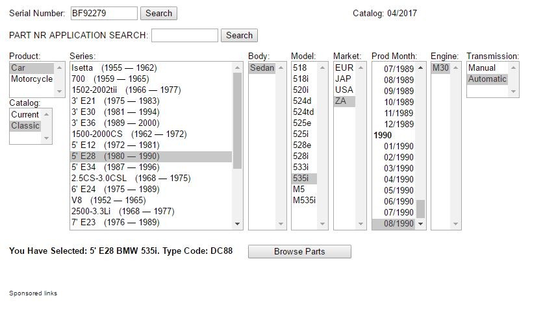
Task: Select model 528i
Action: pyautogui.click(x=304, y=156)
